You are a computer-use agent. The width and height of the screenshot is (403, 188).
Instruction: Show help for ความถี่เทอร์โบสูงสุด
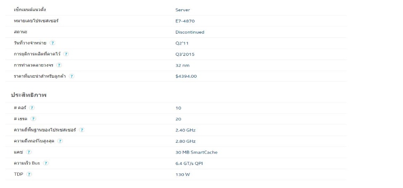pyautogui.click(x=60, y=141)
